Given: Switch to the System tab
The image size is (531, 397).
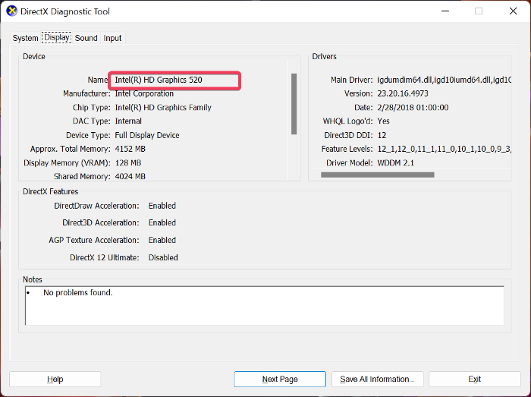Looking at the screenshot, I should pos(25,38).
